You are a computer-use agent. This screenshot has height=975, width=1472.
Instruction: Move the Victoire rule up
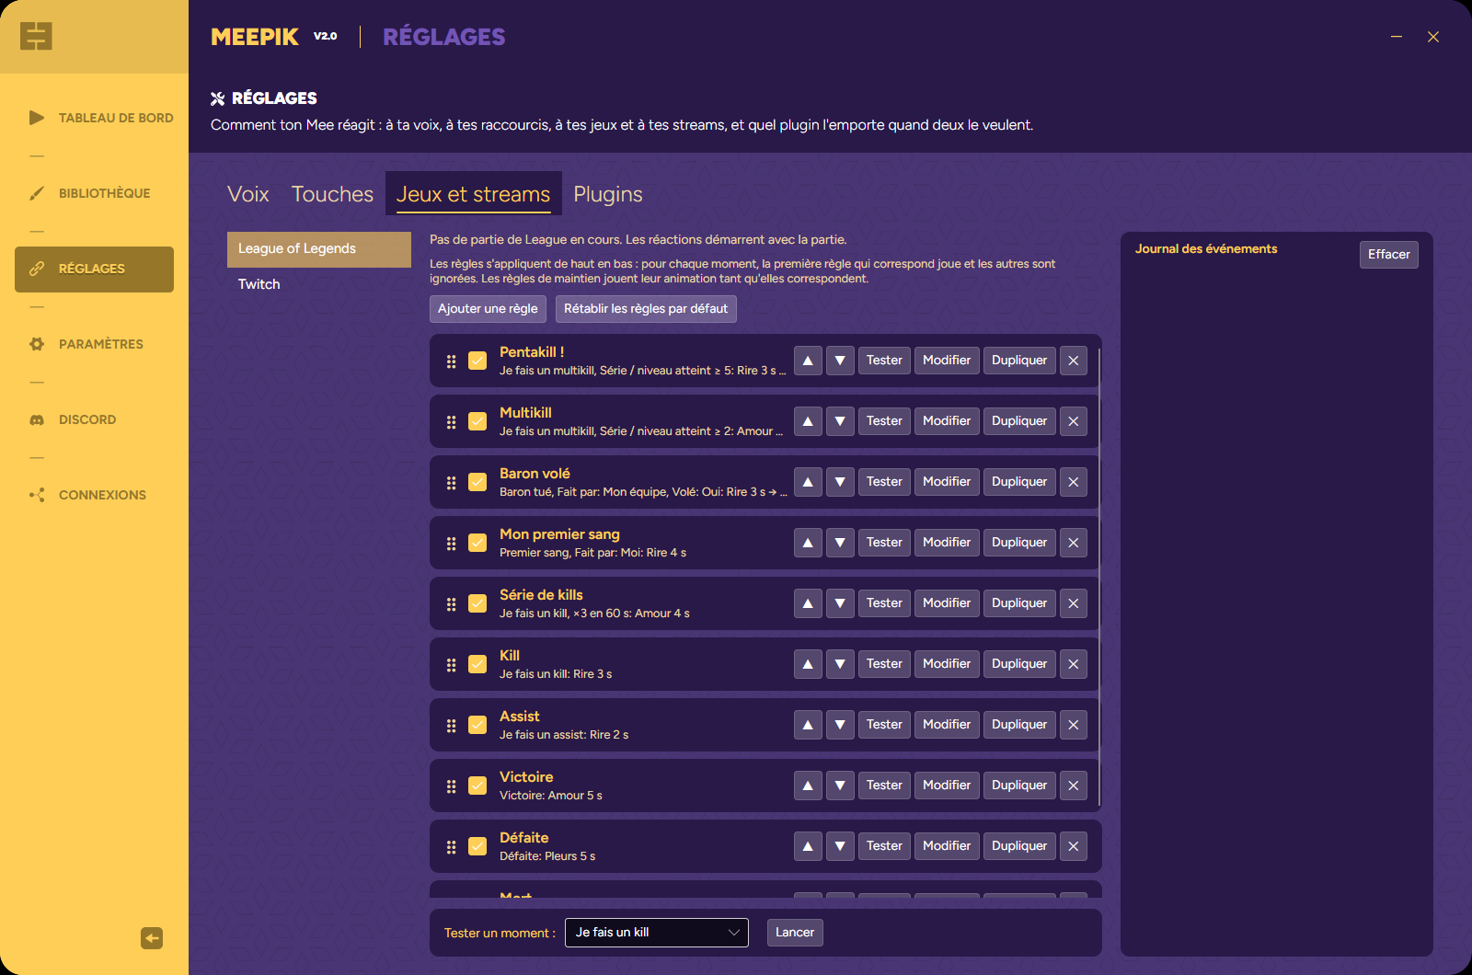(808, 786)
